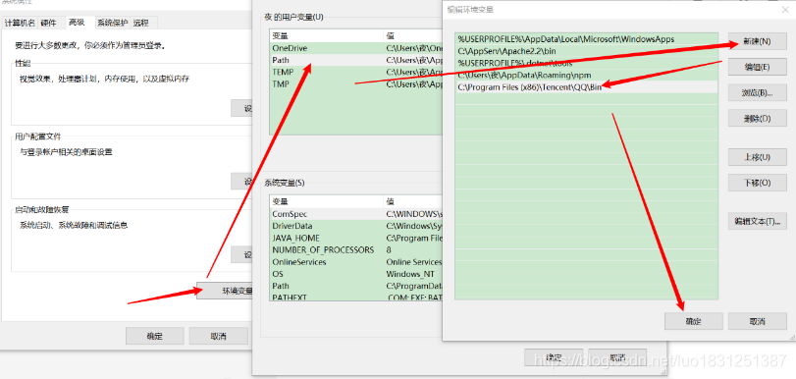The width and height of the screenshot is (796, 379).
Task: Click 变量 column header in system variables
Action: pos(327,201)
